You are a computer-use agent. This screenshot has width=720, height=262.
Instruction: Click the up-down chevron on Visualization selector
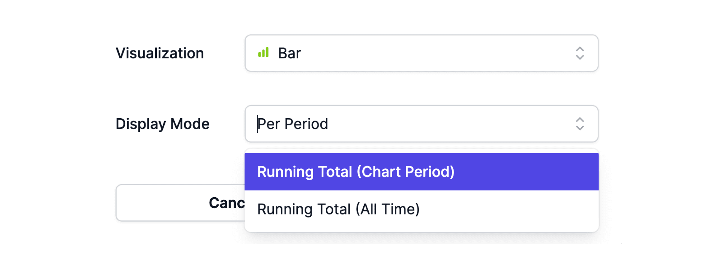click(579, 53)
